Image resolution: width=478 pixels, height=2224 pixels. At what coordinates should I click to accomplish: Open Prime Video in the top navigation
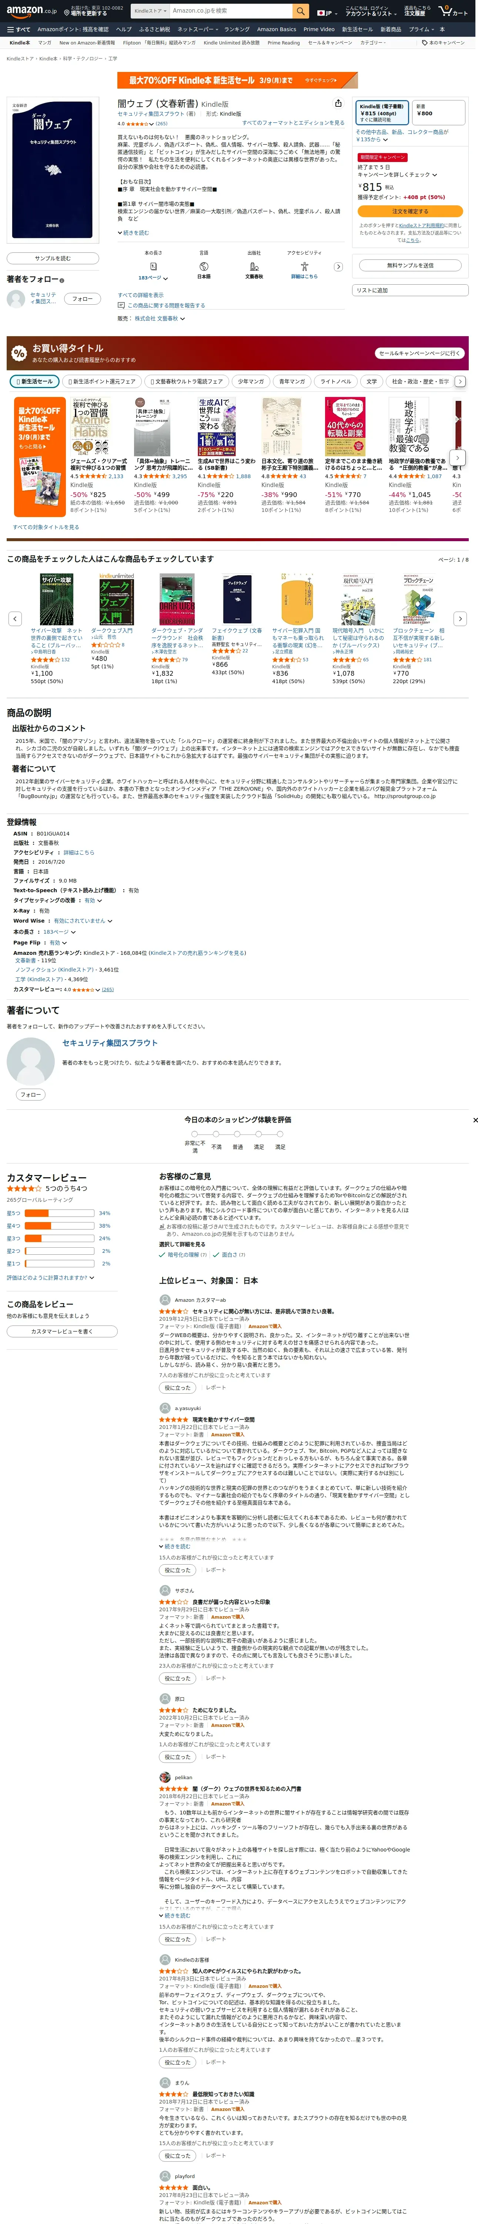click(x=319, y=29)
